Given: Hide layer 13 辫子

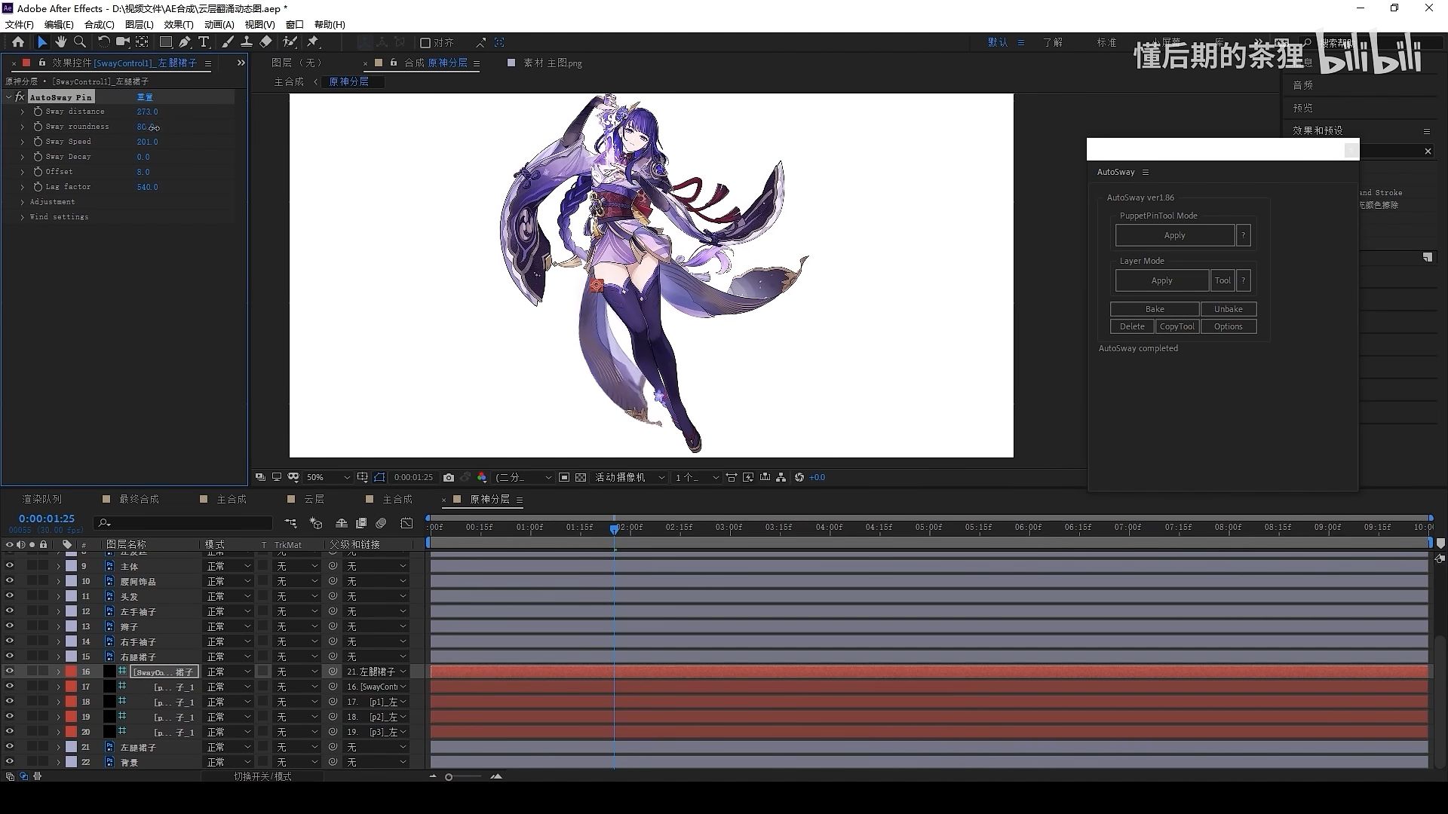Looking at the screenshot, I should 10,626.
